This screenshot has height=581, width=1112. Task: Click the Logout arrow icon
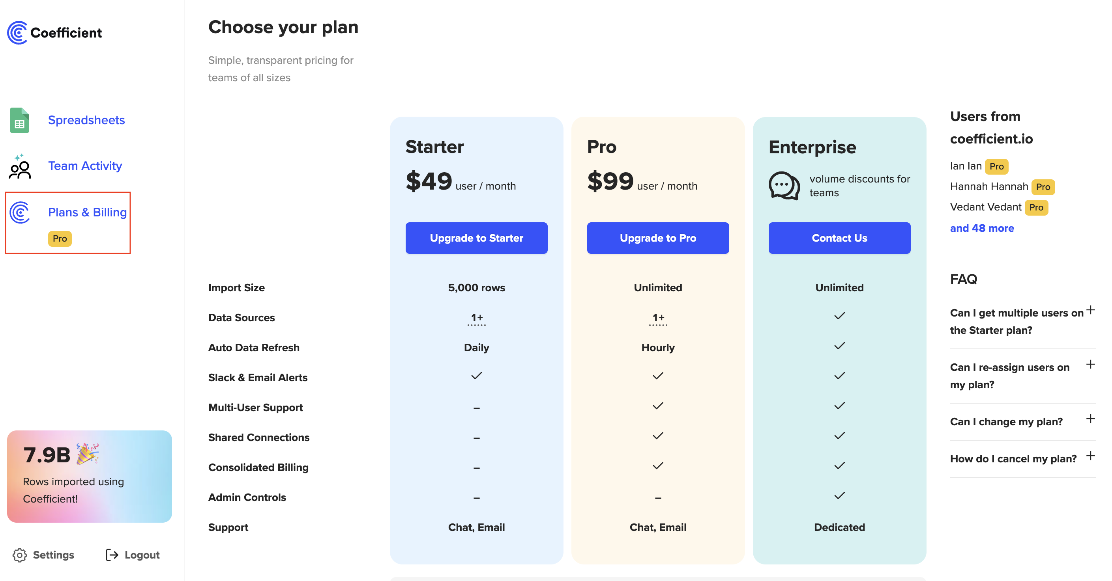click(112, 555)
